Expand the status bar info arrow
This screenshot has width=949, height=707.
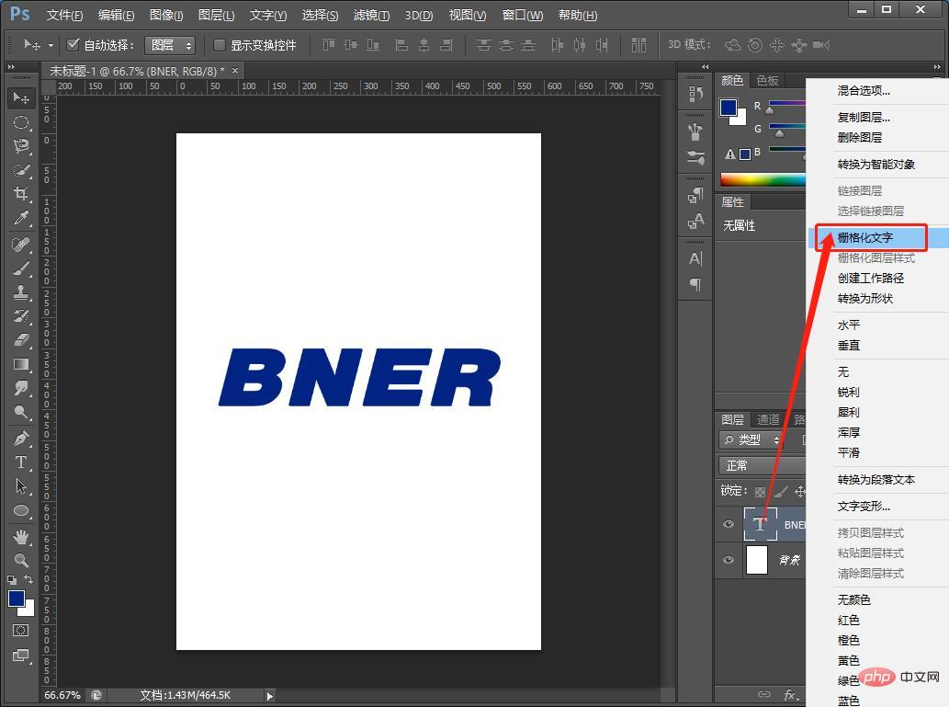pyautogui.click(x=270, y=696)
